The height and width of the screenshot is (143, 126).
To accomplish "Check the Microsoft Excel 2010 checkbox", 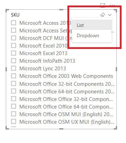I will 13,45.
